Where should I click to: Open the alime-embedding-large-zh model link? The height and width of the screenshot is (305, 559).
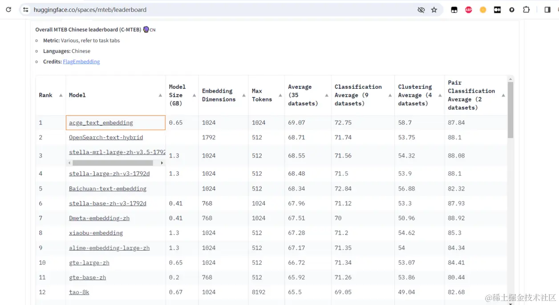pos(109,248)
